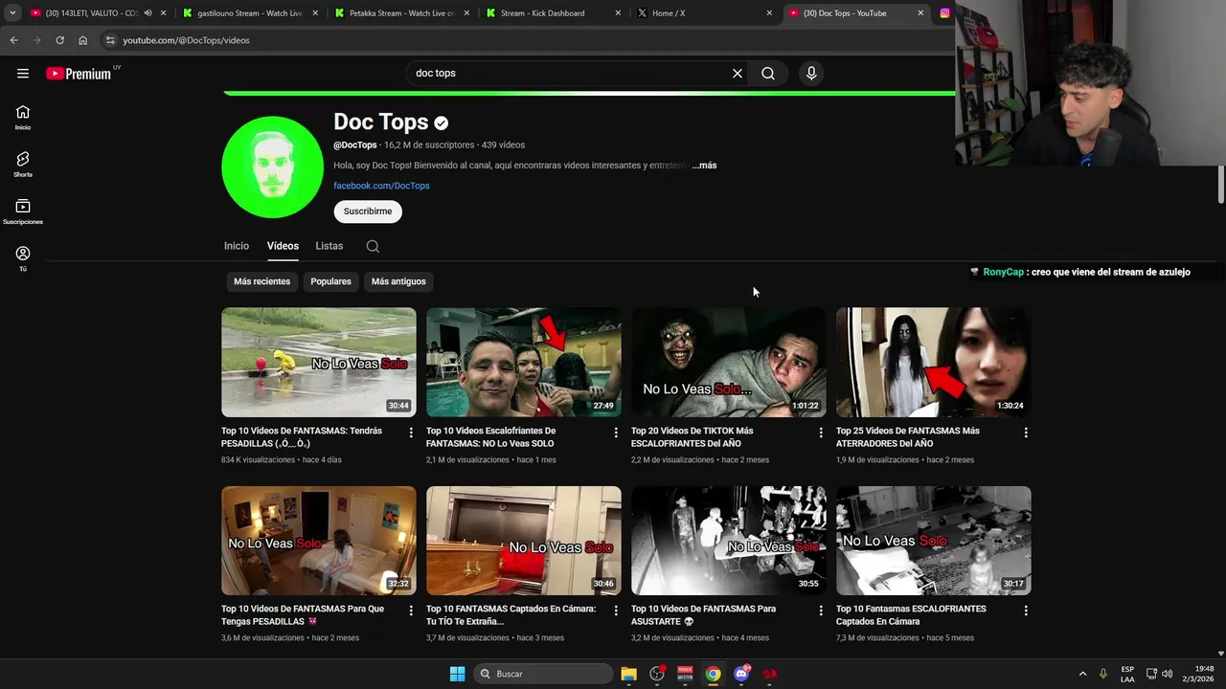
Task: Switch to the Inicio channel tab
Action: tap(237, 246)
